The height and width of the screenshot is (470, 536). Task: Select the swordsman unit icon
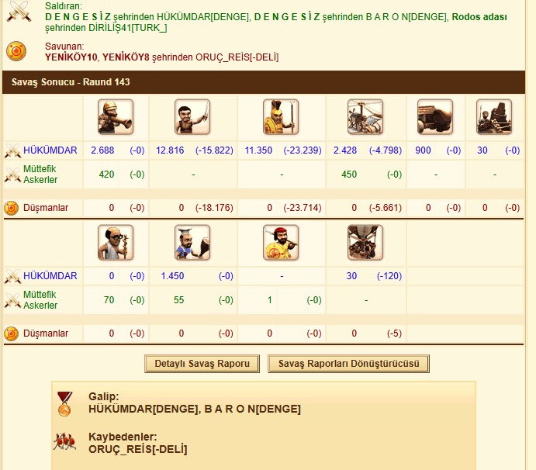point(192,117)
